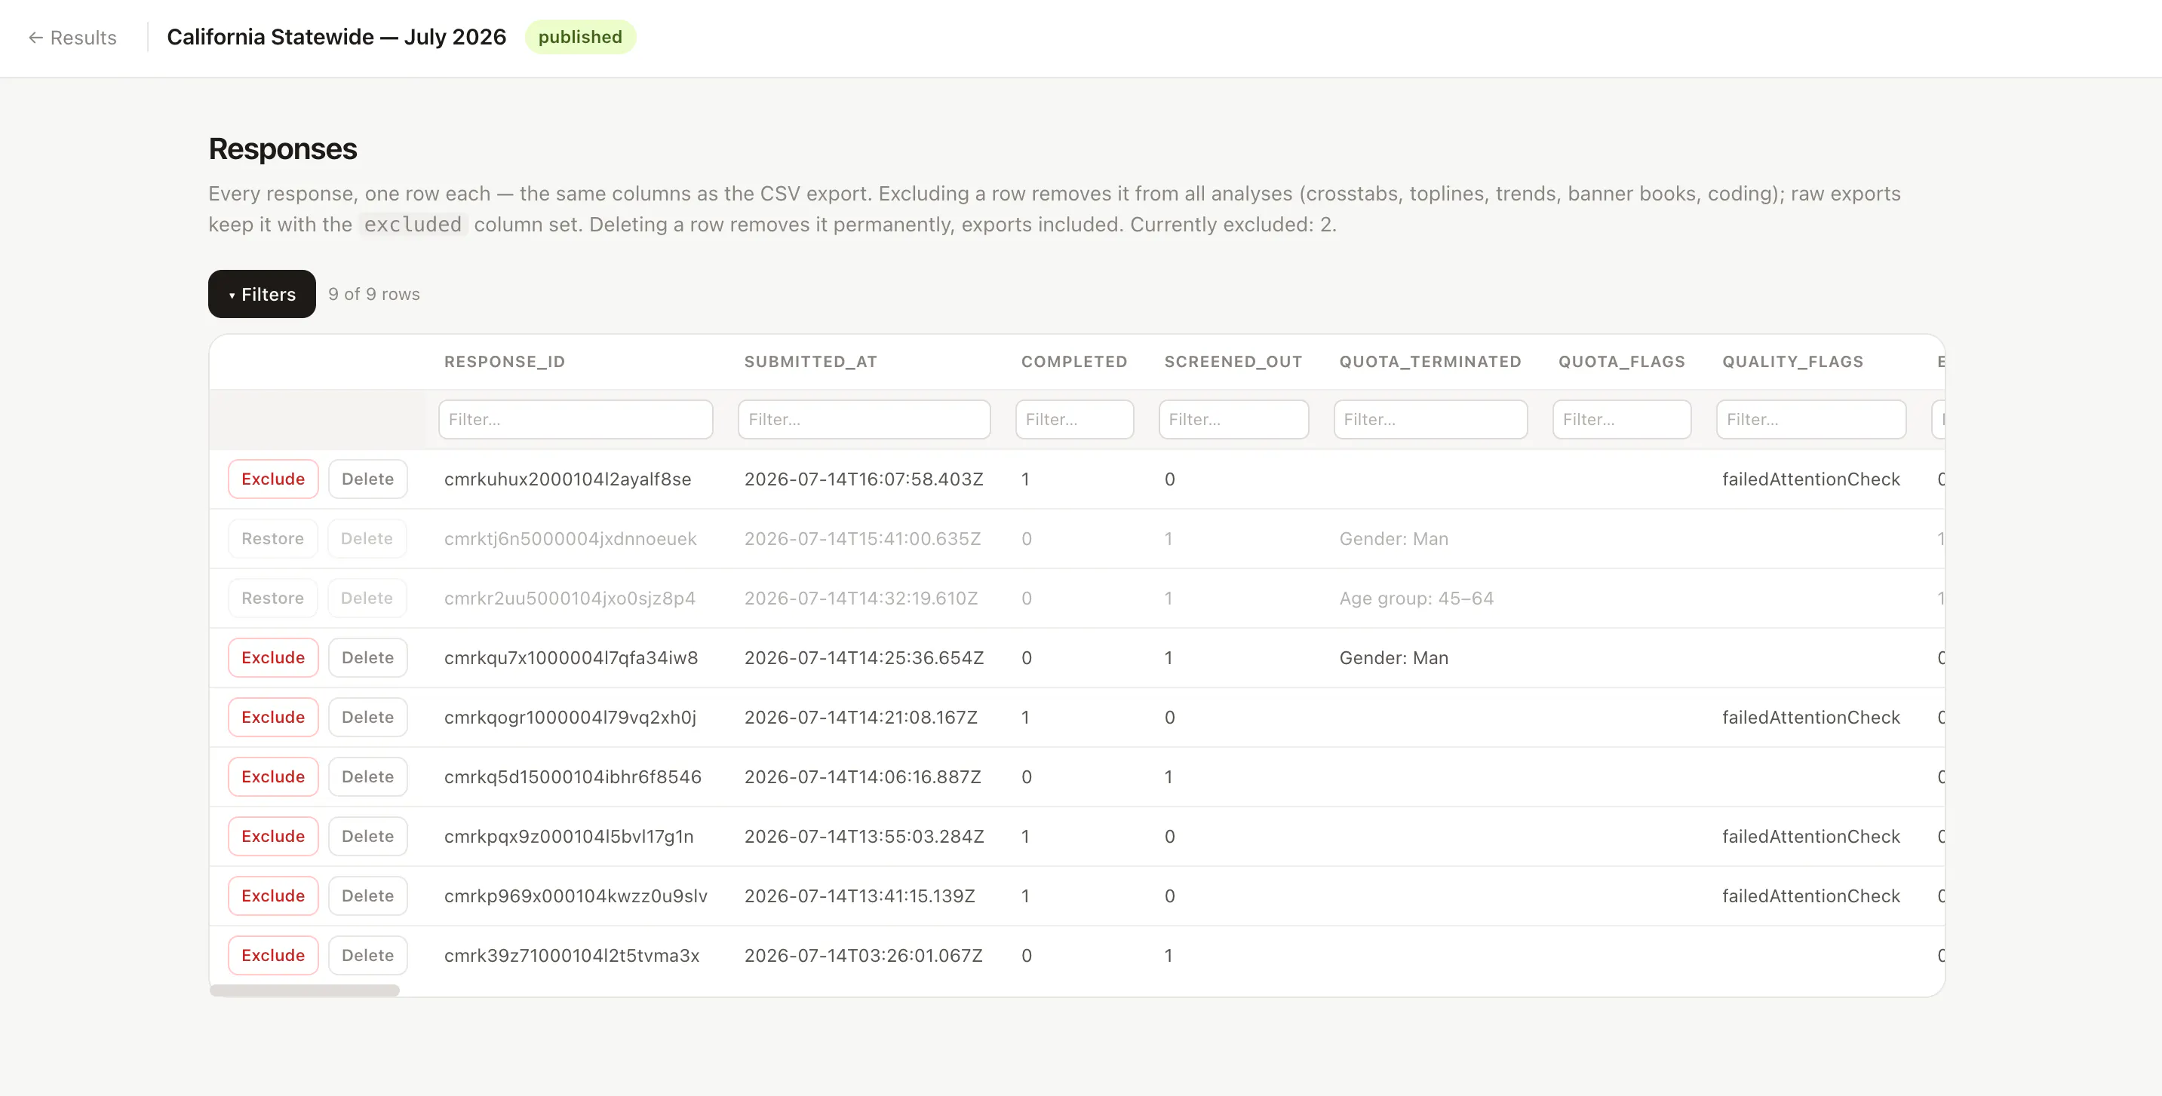Image resolution: width=2162 pixels, height=1096 pixels.
Task: Focus the COMPLETED filter input
Action: pyautogui.click(x=1074, y=419)
